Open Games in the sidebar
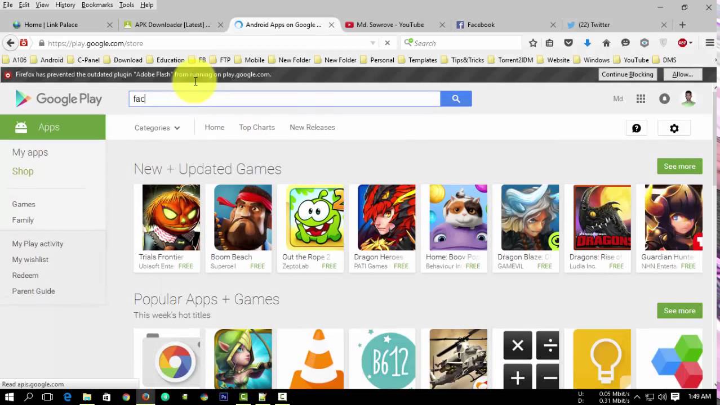 pyautogui.click(x=24, y=204)
